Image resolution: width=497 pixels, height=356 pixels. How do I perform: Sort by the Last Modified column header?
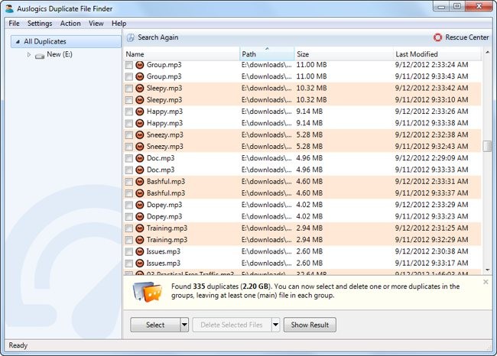pyautogui.click(x=437, y=54)
